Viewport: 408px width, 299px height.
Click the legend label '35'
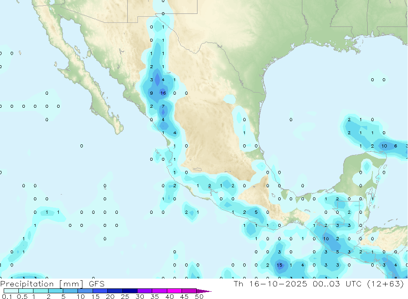155,297
